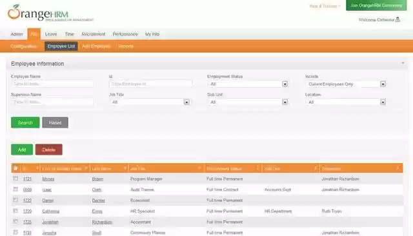
Task: Click the Audit Trainee cell
Action: [x=142, y=190]
